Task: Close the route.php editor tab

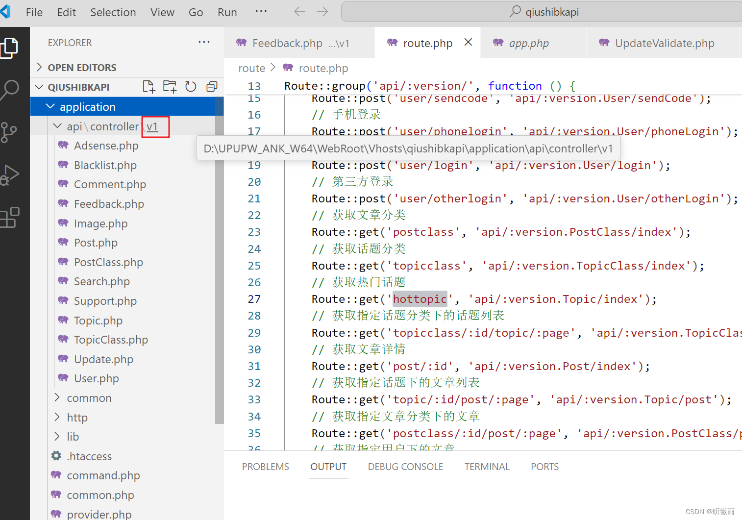Action: point(469,42)
